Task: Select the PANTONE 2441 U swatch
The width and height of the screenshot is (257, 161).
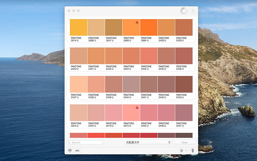Action: (149, 84)
